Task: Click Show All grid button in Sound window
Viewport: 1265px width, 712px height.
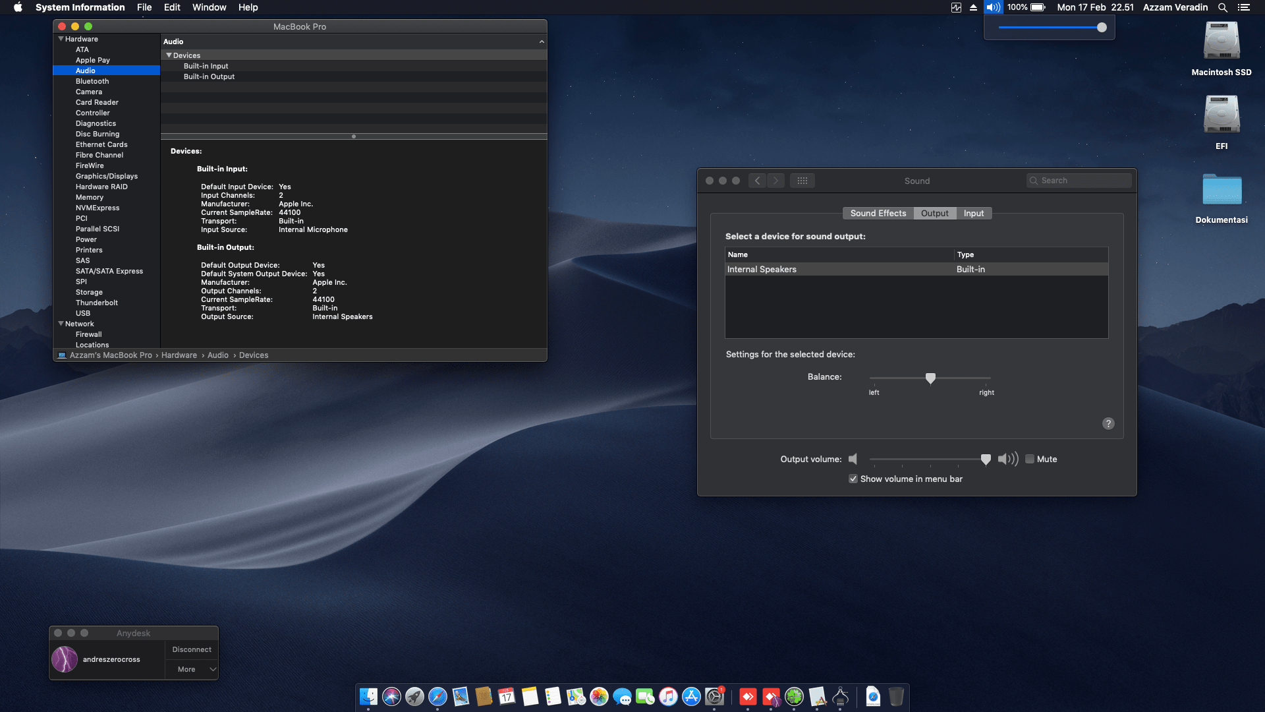Action: coord(802,181)
